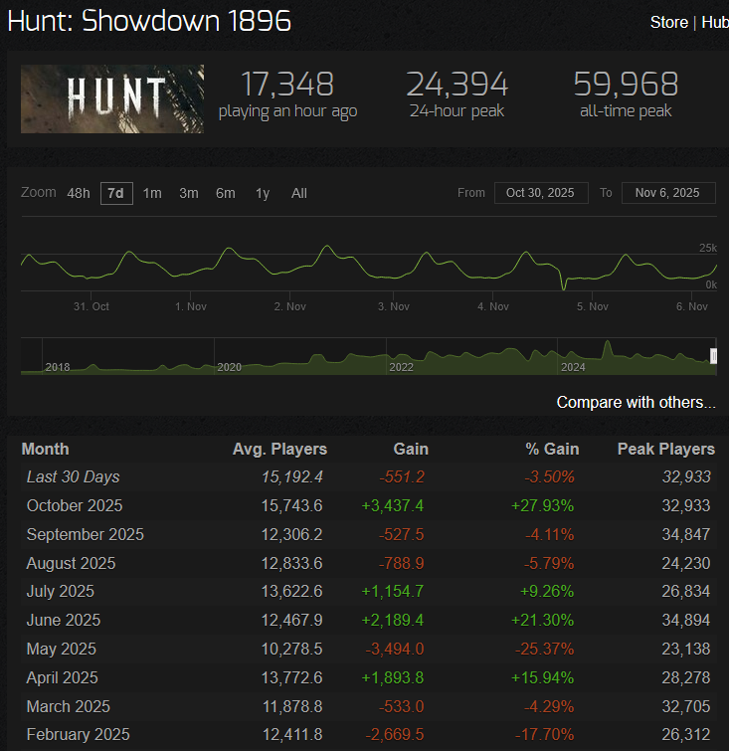Select the February 2025 row label
This screenshot has width=729, height=751.
tap(79, 735)
